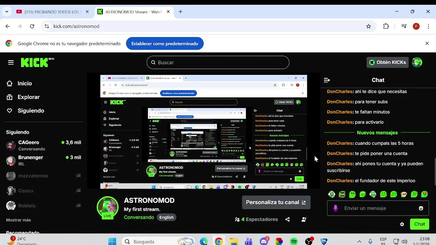Select the monkey face emote
This screenshot has height=245, width=436.
pyautogui.click(x=404, y=194)
